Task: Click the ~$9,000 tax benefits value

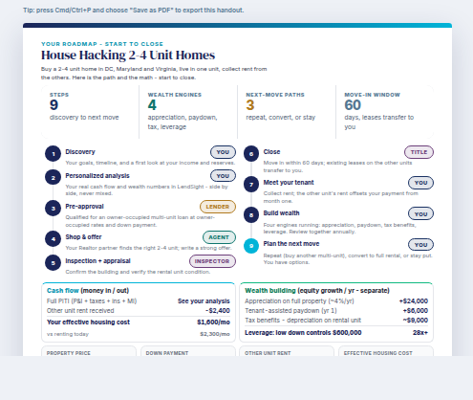Action: tap(416, 321)
